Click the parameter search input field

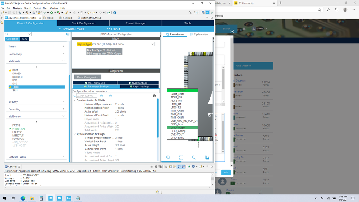click(x=86, y=96)
